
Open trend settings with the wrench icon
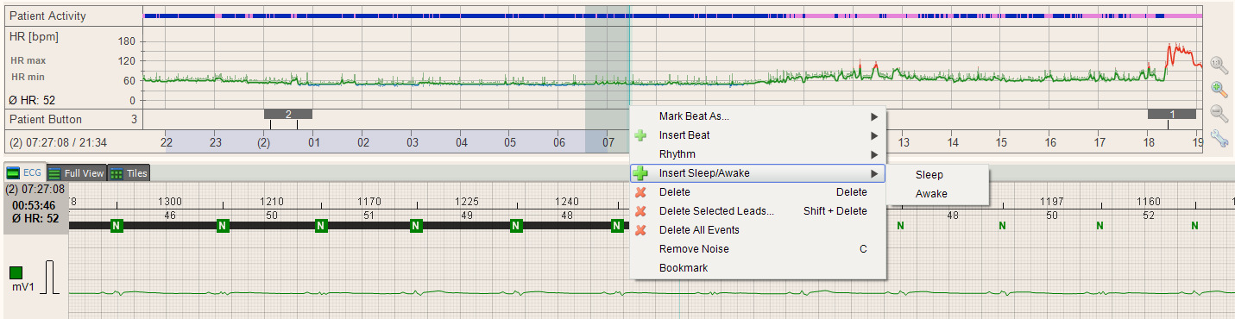click(1219, 138)
